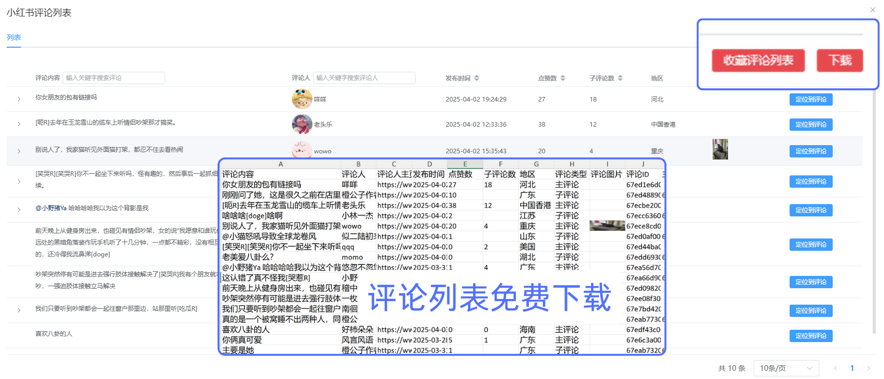Switch to the 列表 tab
The image size is (884, 379).
coord(14,37)
